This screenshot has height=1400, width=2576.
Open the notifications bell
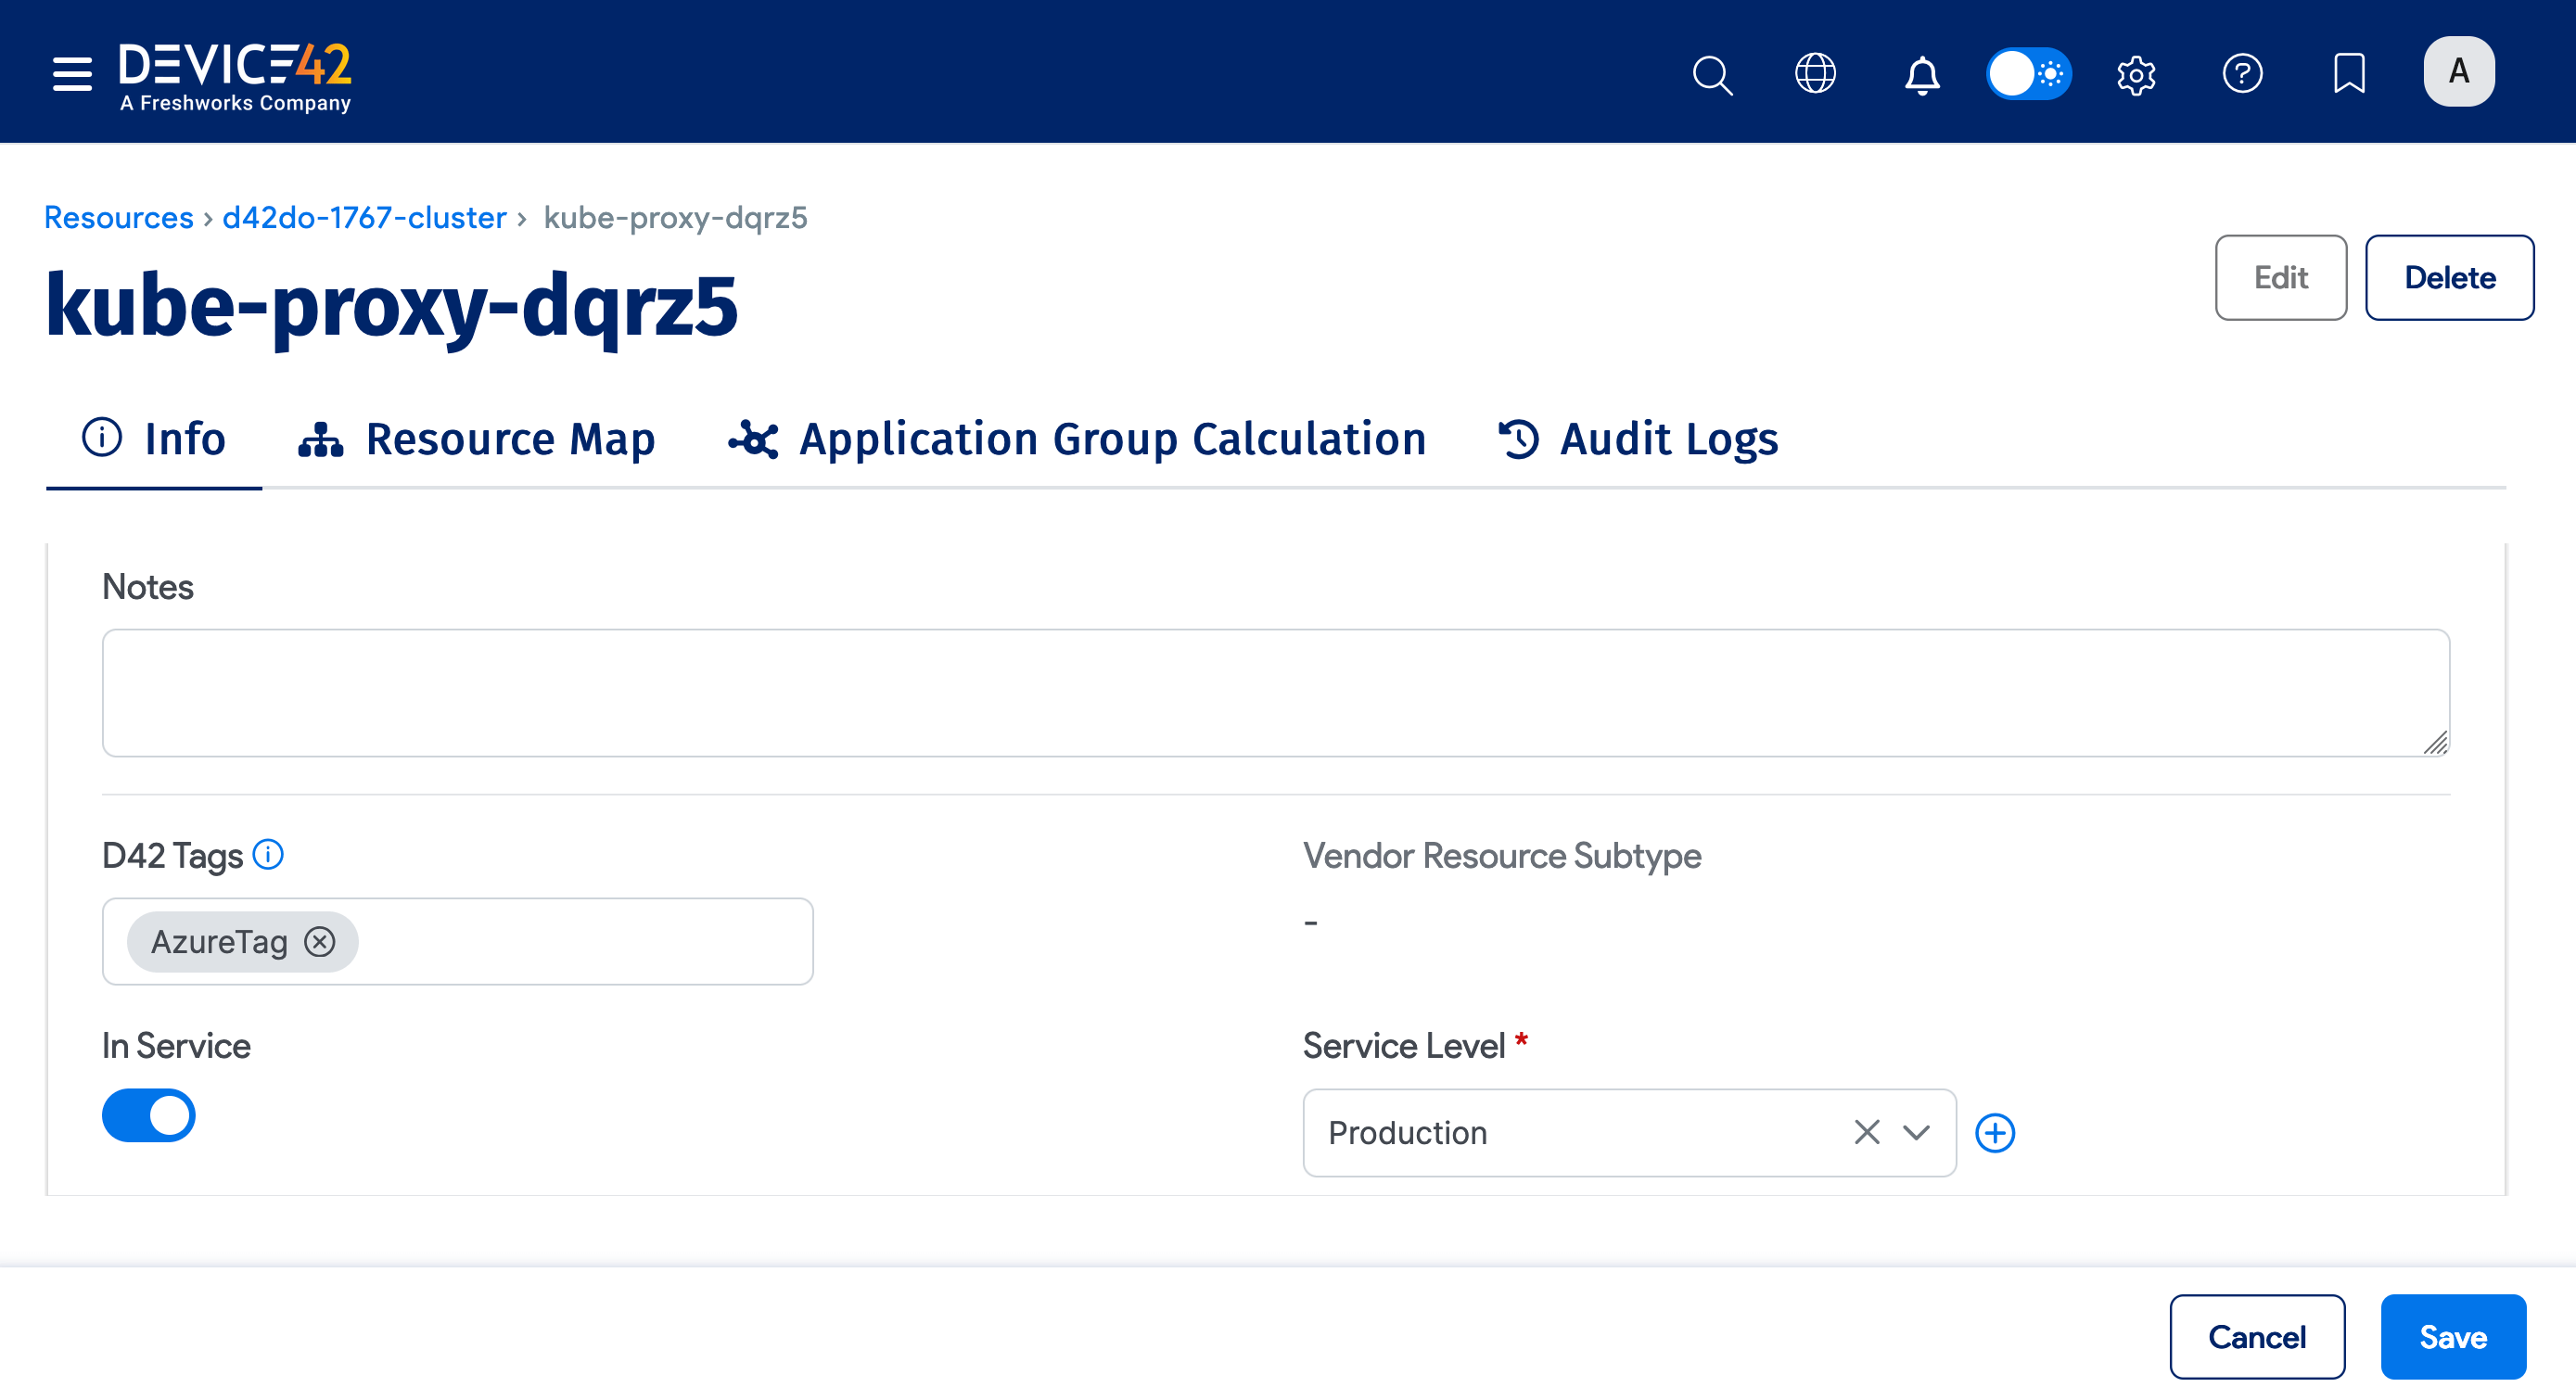tap(1921, 74)
